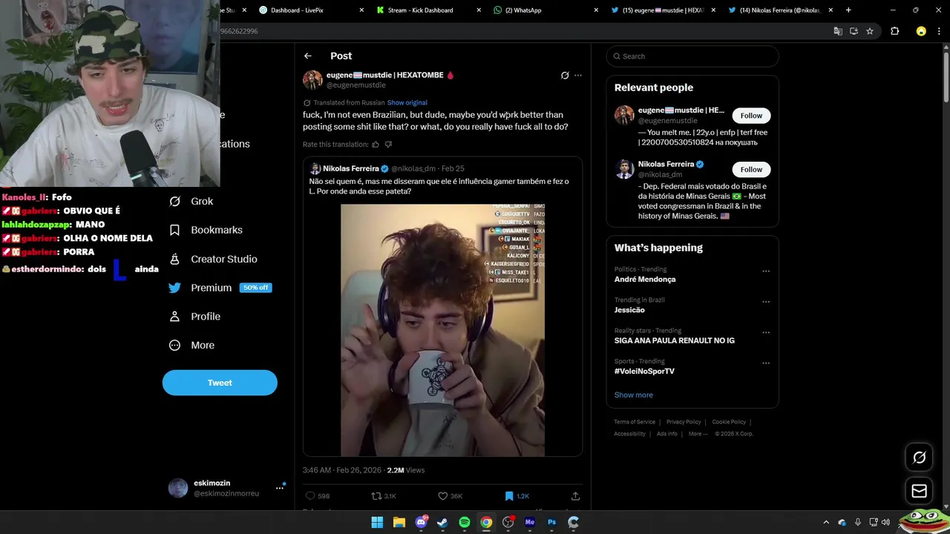Expand the footer More menu
Viewport: 950px width, 534px height.
(x=696, y=434)
